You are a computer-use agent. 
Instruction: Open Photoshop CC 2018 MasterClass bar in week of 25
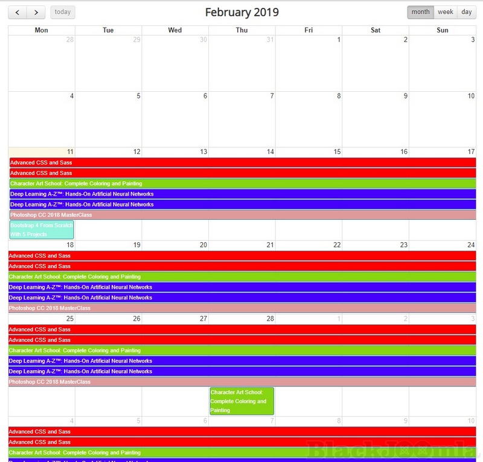pyautogui.click(x=241, y=382)
